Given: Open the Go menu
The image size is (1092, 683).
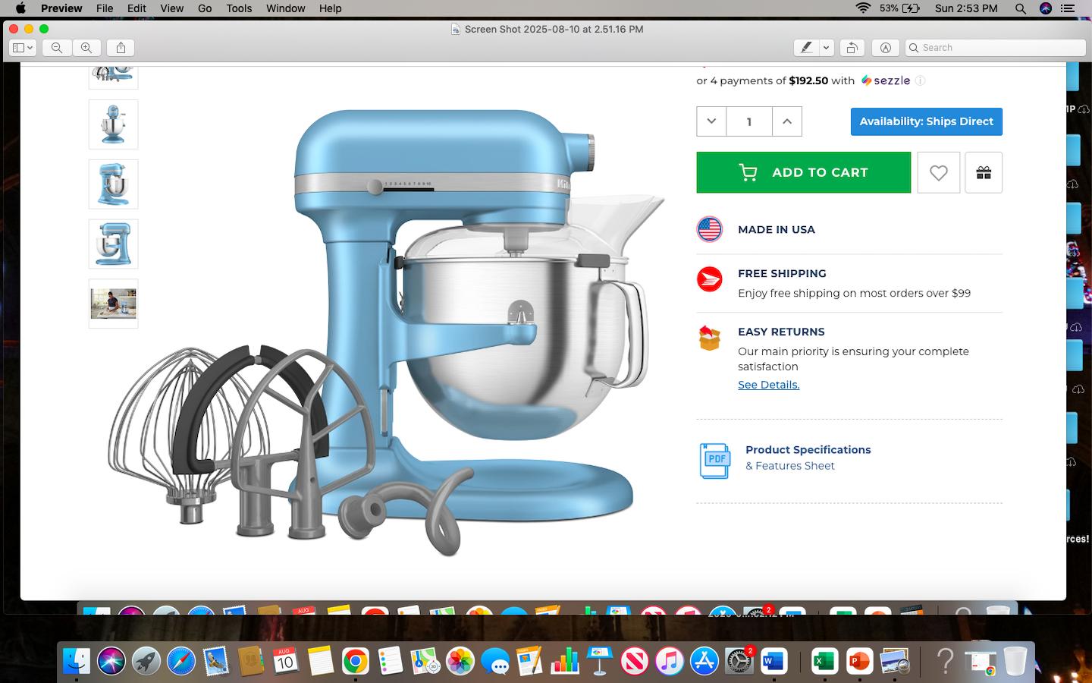Looking at the screenshot, I should tap(205, 8).
